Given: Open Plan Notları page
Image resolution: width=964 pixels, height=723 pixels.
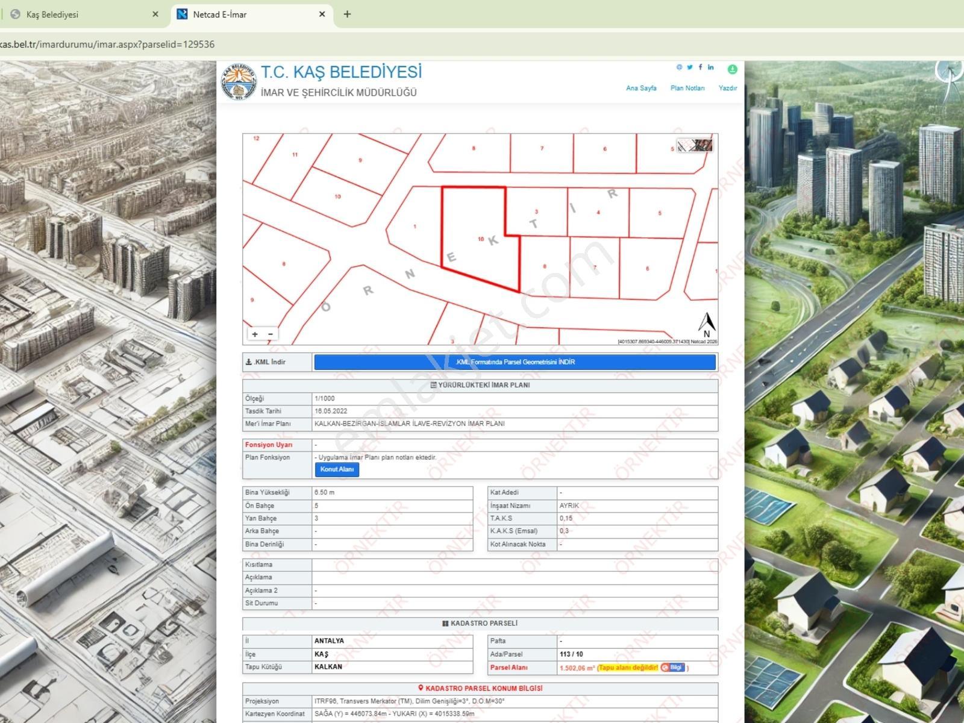Looking at the screenshot, I should click(x=687, y=88).
